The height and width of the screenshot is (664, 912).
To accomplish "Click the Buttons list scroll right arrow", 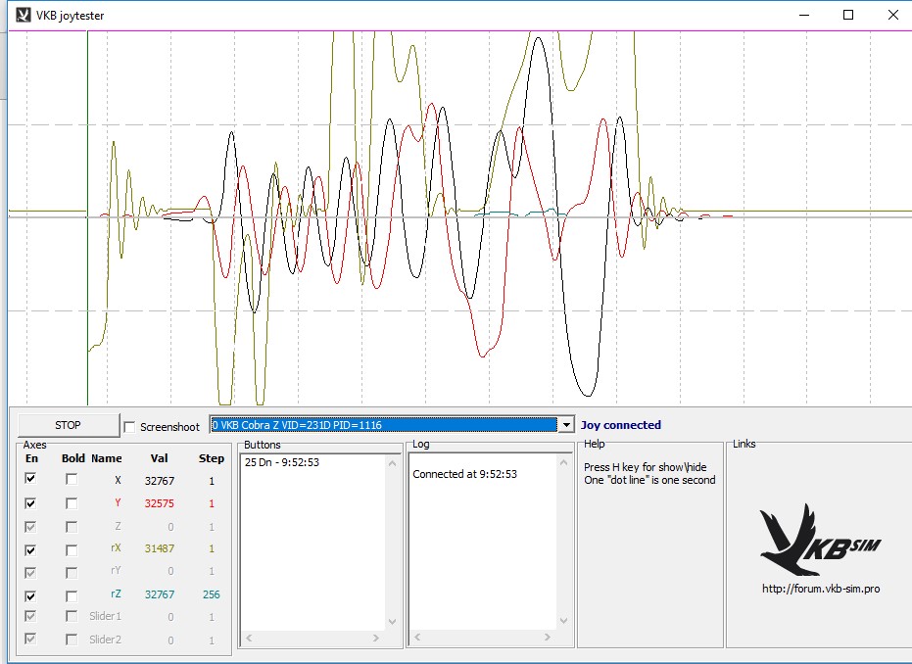I will (376, 638).
